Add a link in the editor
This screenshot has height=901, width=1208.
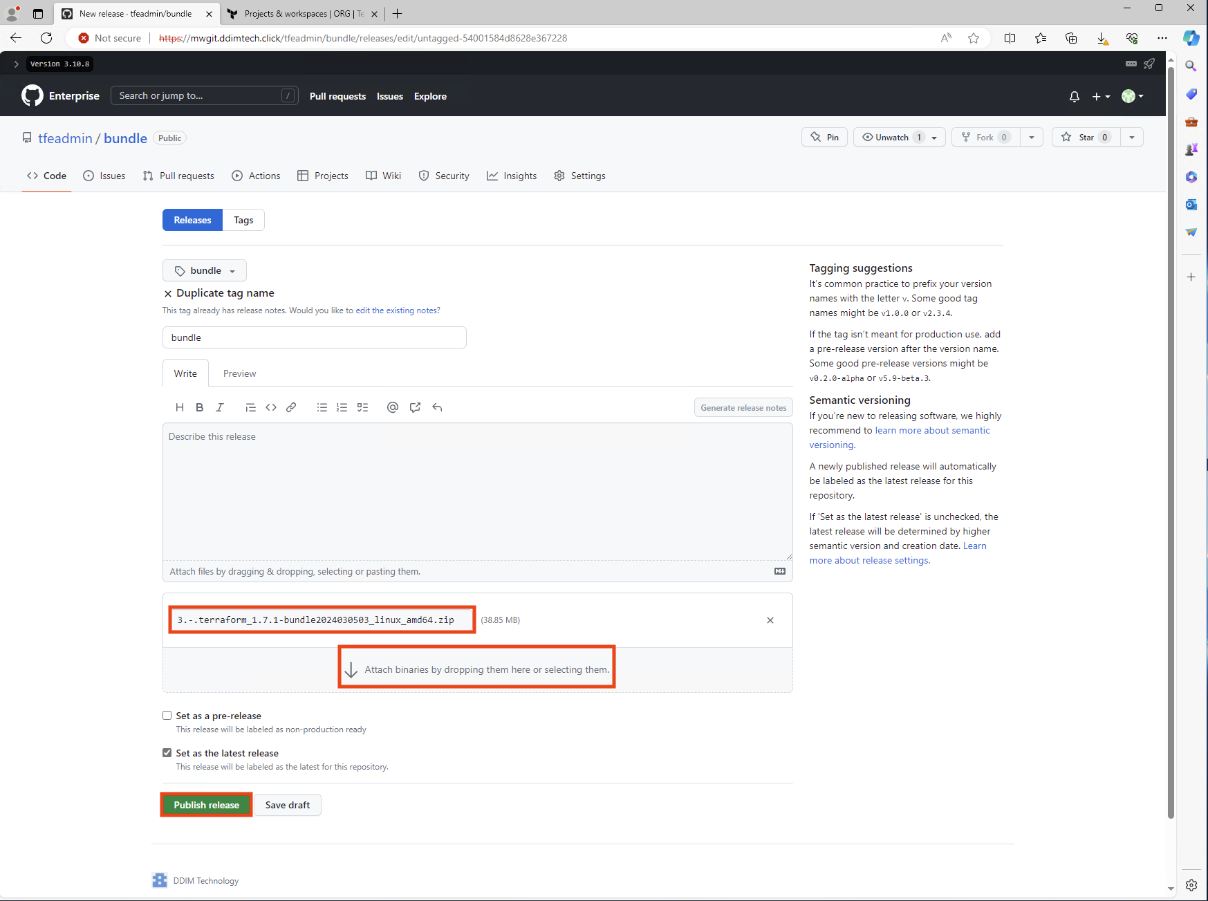tap(291, 407)
